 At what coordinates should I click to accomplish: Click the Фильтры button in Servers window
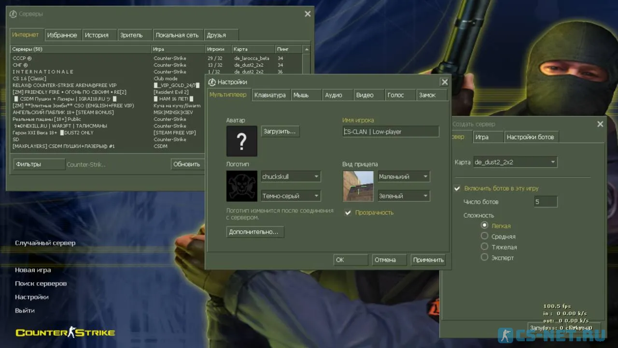point(39,164)
